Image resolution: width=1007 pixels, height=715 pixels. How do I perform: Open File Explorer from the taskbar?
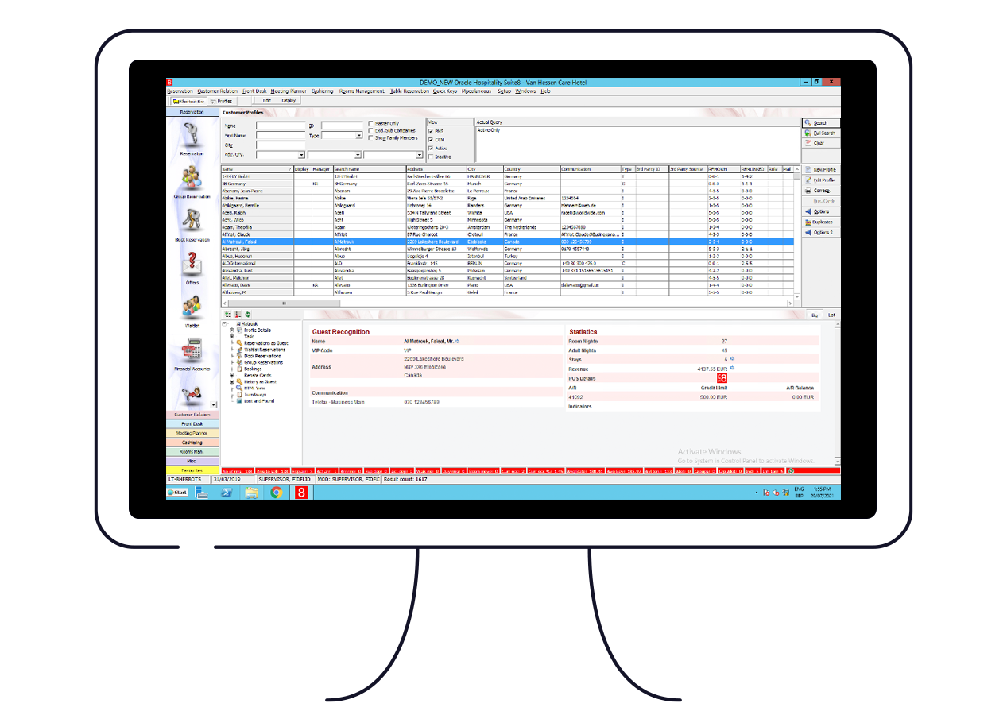[x=251, y=493]
